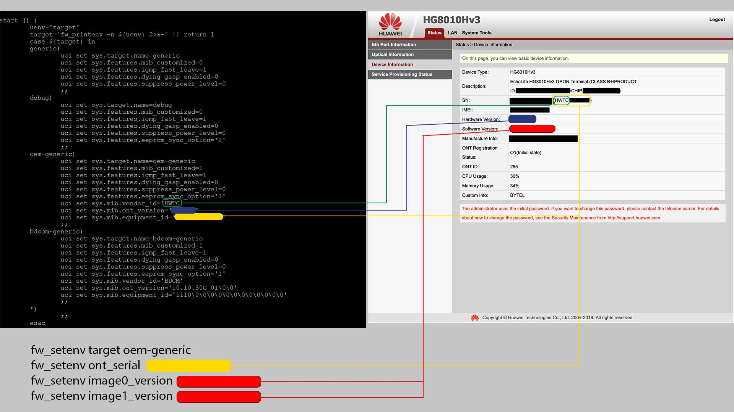
Task: Select Device Information sidebar item
Action: [410, 64]
